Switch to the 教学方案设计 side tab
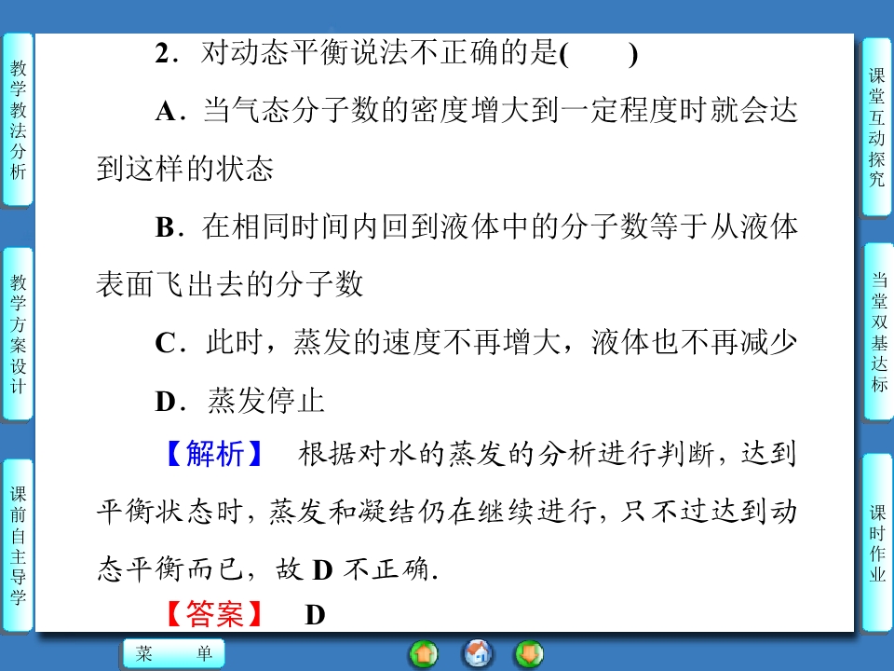This screenshot has width=894, height=671. pos(19,334)
